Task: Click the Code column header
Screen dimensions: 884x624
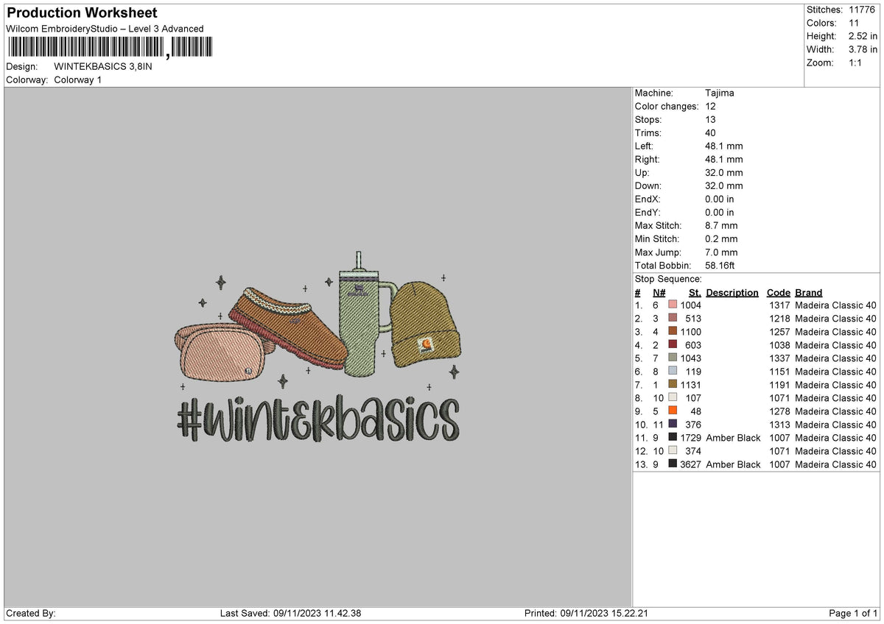Action: (778, 293)
